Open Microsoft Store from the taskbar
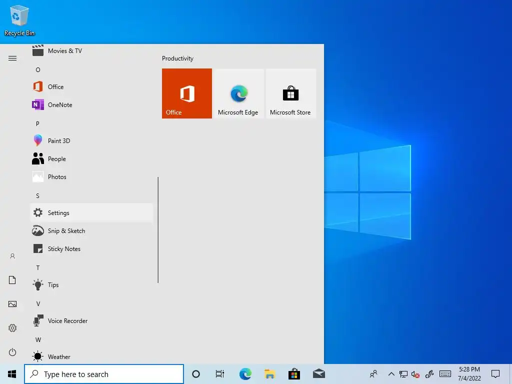The image size is (512, 384). [294, 374]
